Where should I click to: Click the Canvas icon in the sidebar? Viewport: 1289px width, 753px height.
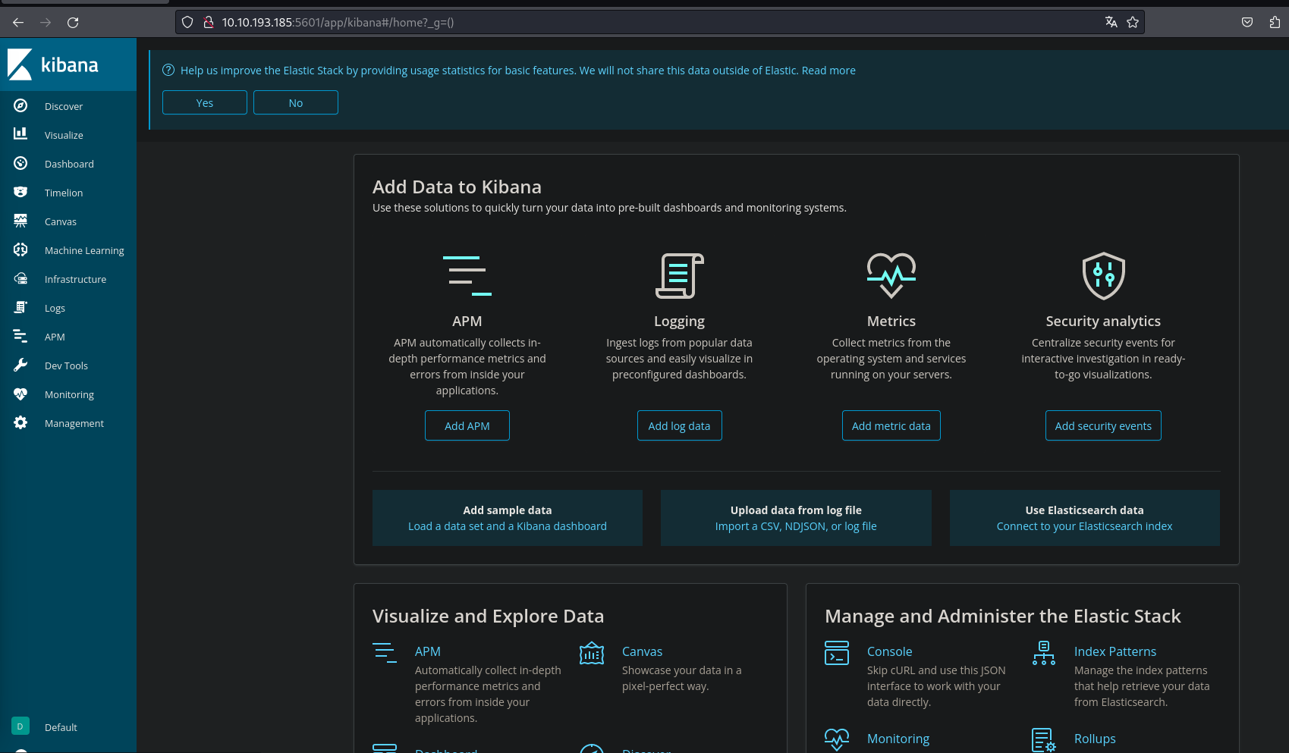(20, 221)
